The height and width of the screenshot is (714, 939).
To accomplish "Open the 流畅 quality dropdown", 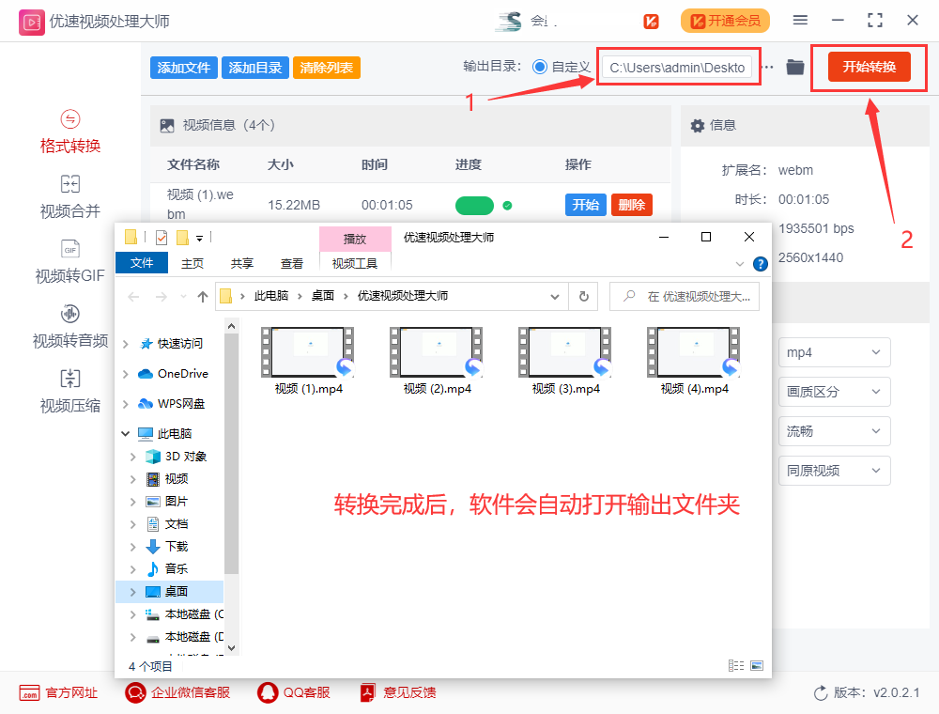I will (834, 430).
